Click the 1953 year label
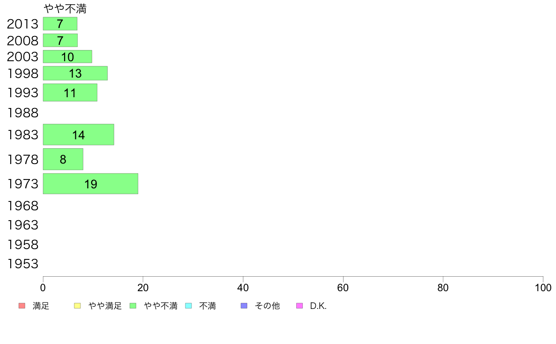The width and height of the screenshot is (556, 344). coord(22,264)
